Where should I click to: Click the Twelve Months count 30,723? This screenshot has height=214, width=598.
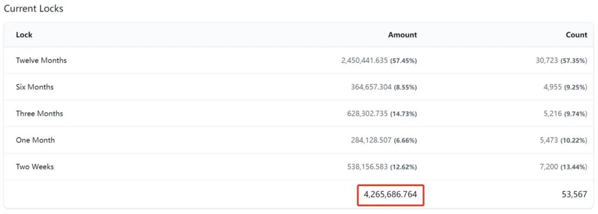pyautogui.click(x=546, y=60)
